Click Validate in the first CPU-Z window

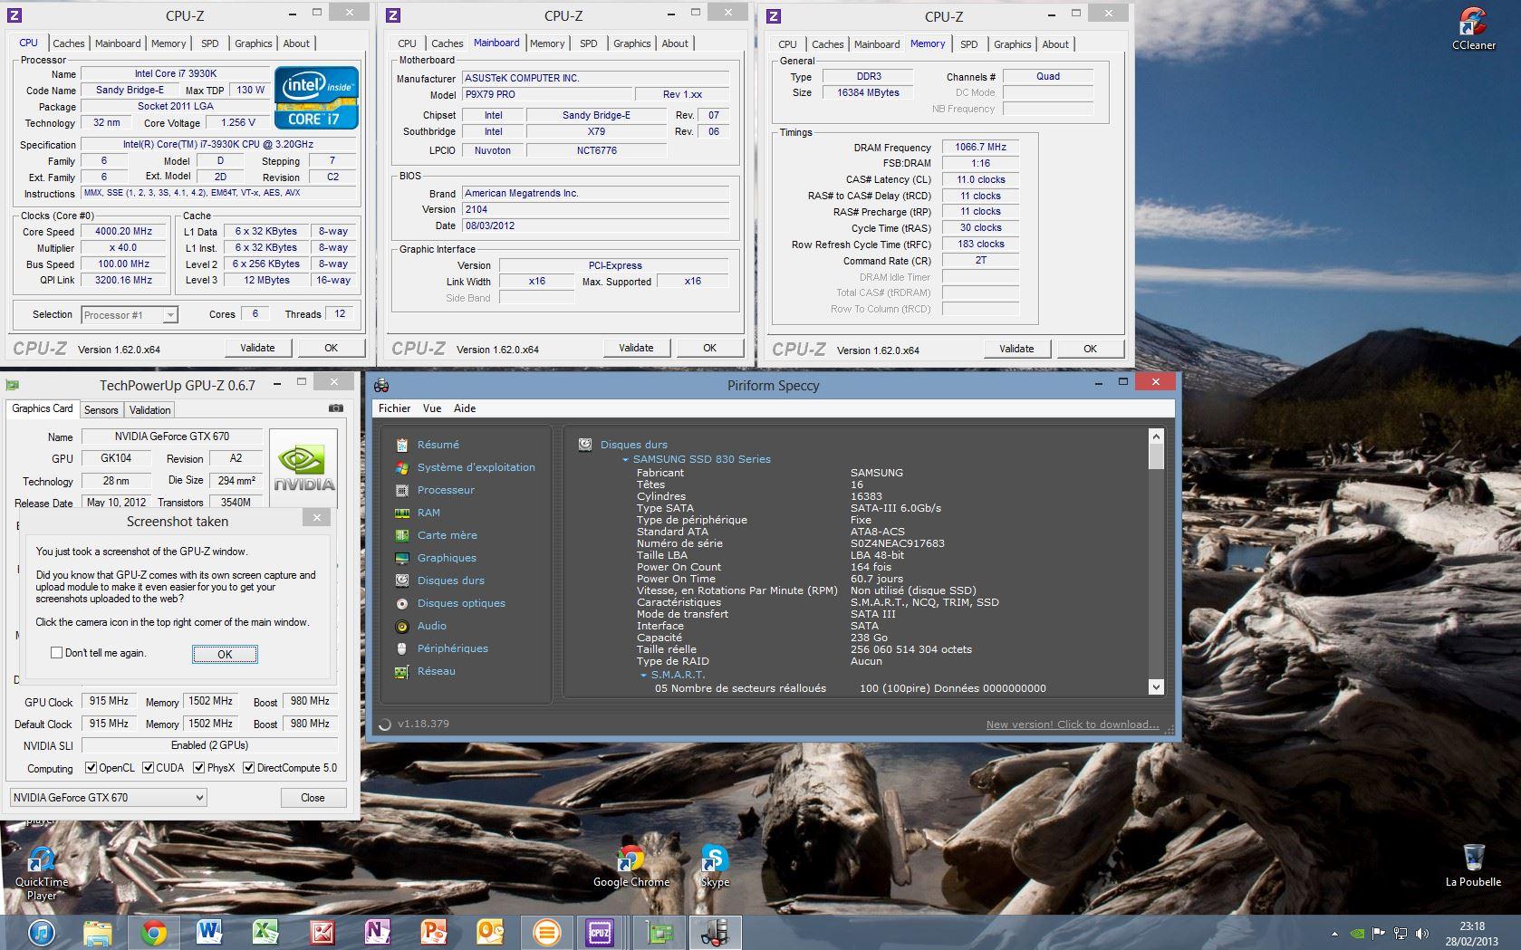coord(257,348)
